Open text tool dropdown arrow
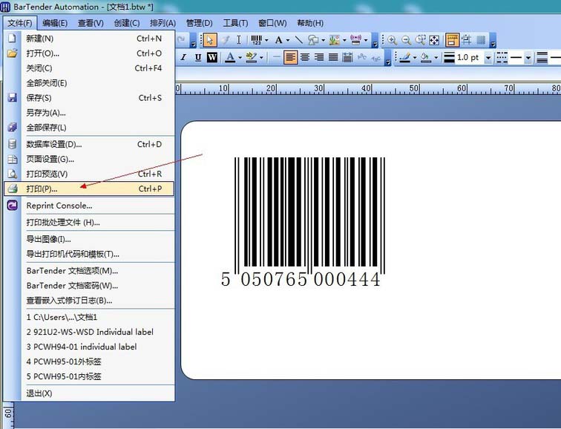This screenshot has height=429, width=561. tap(287, 40)
